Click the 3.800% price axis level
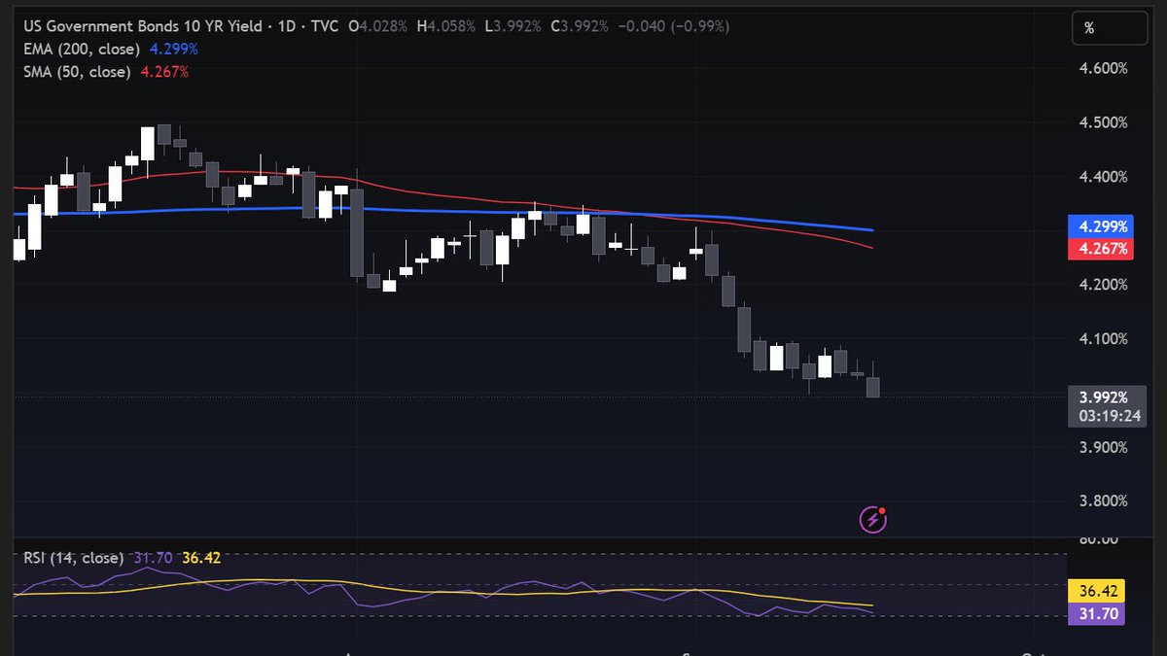Screen dimensions: 1167x656 click(x=1103, y=501)
